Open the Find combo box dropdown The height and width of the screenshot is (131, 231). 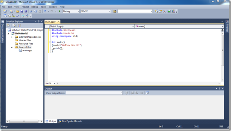(151, 11)
